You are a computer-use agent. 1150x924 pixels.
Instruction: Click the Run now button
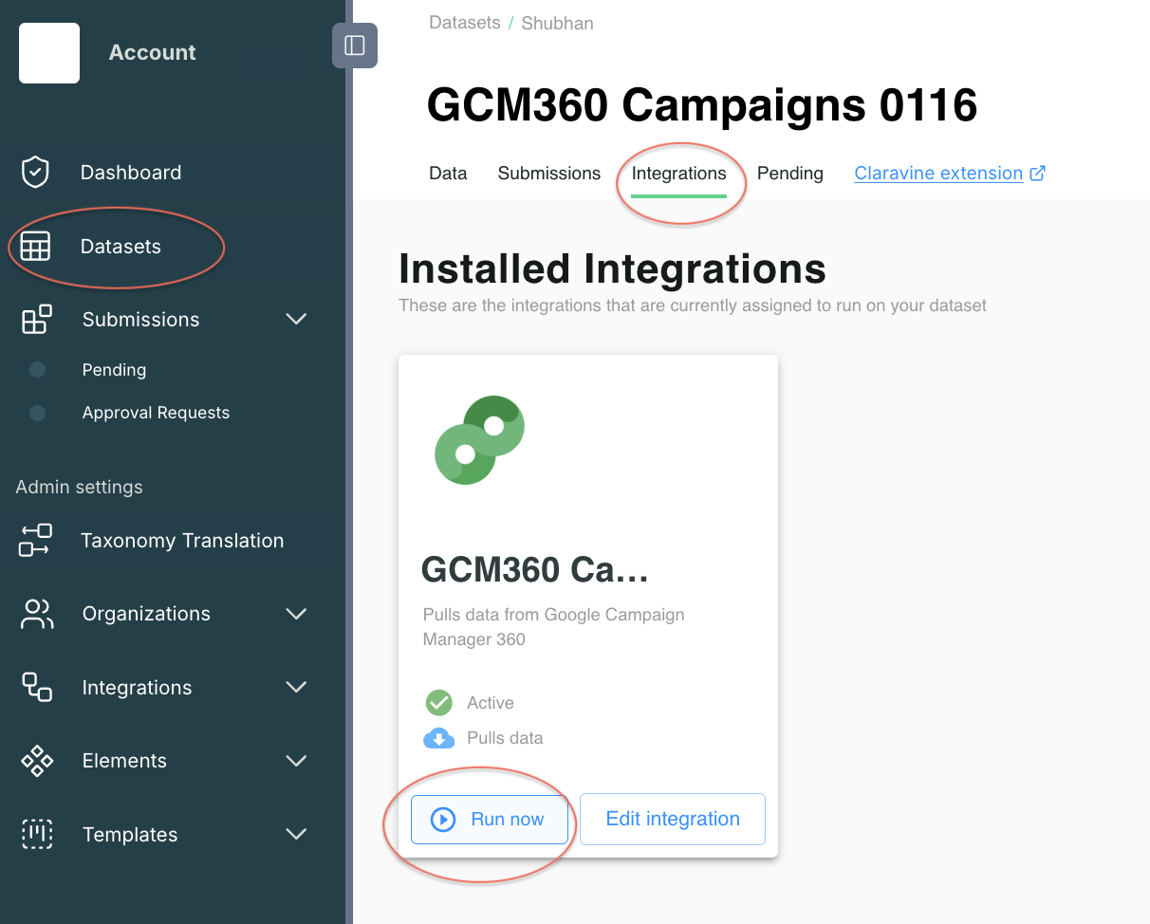(x=490, y=820)
